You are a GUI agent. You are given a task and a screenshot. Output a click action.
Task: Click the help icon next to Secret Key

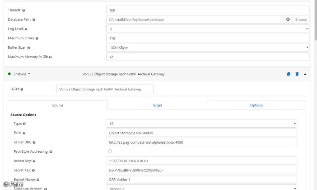tap(33, 170)
